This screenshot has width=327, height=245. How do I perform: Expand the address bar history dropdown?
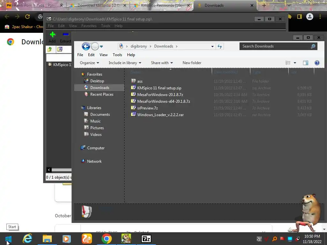tap(212, 47)
